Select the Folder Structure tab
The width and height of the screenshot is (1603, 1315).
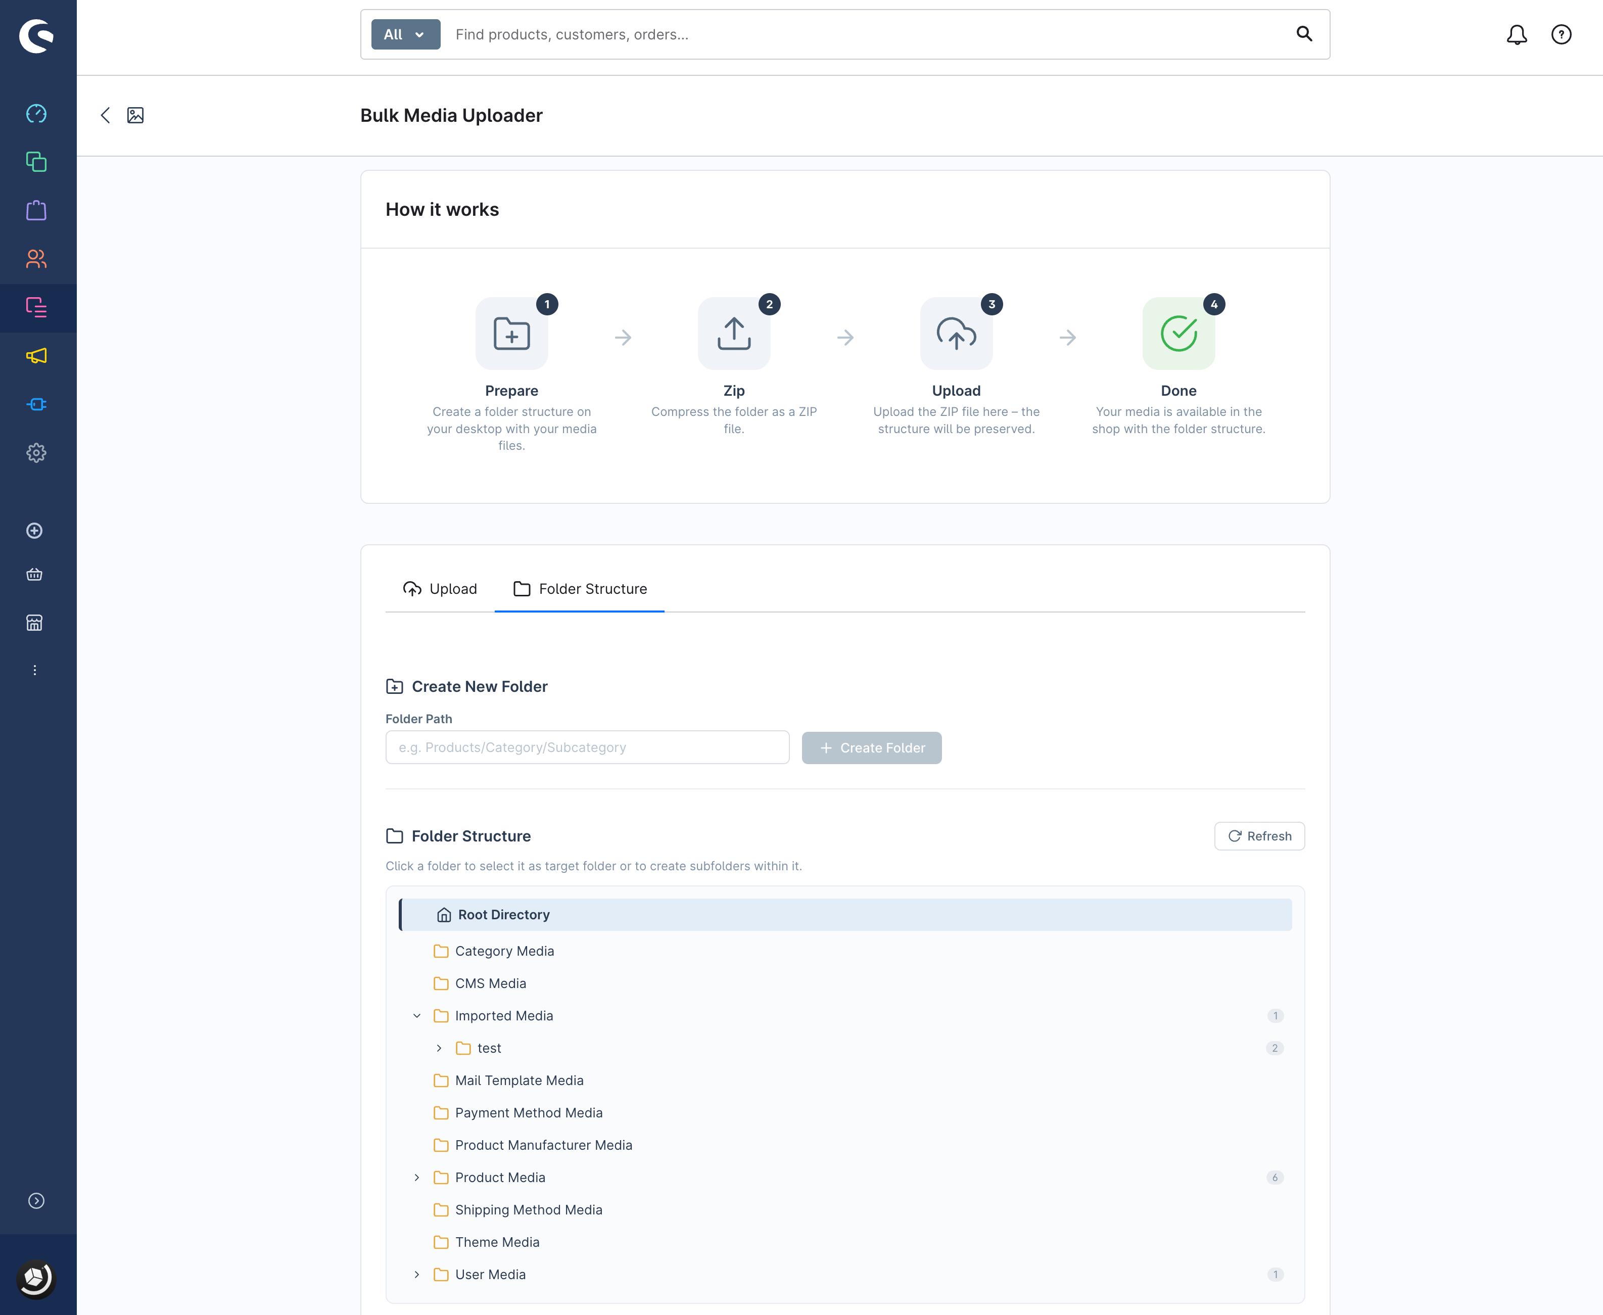pos(580,589)
